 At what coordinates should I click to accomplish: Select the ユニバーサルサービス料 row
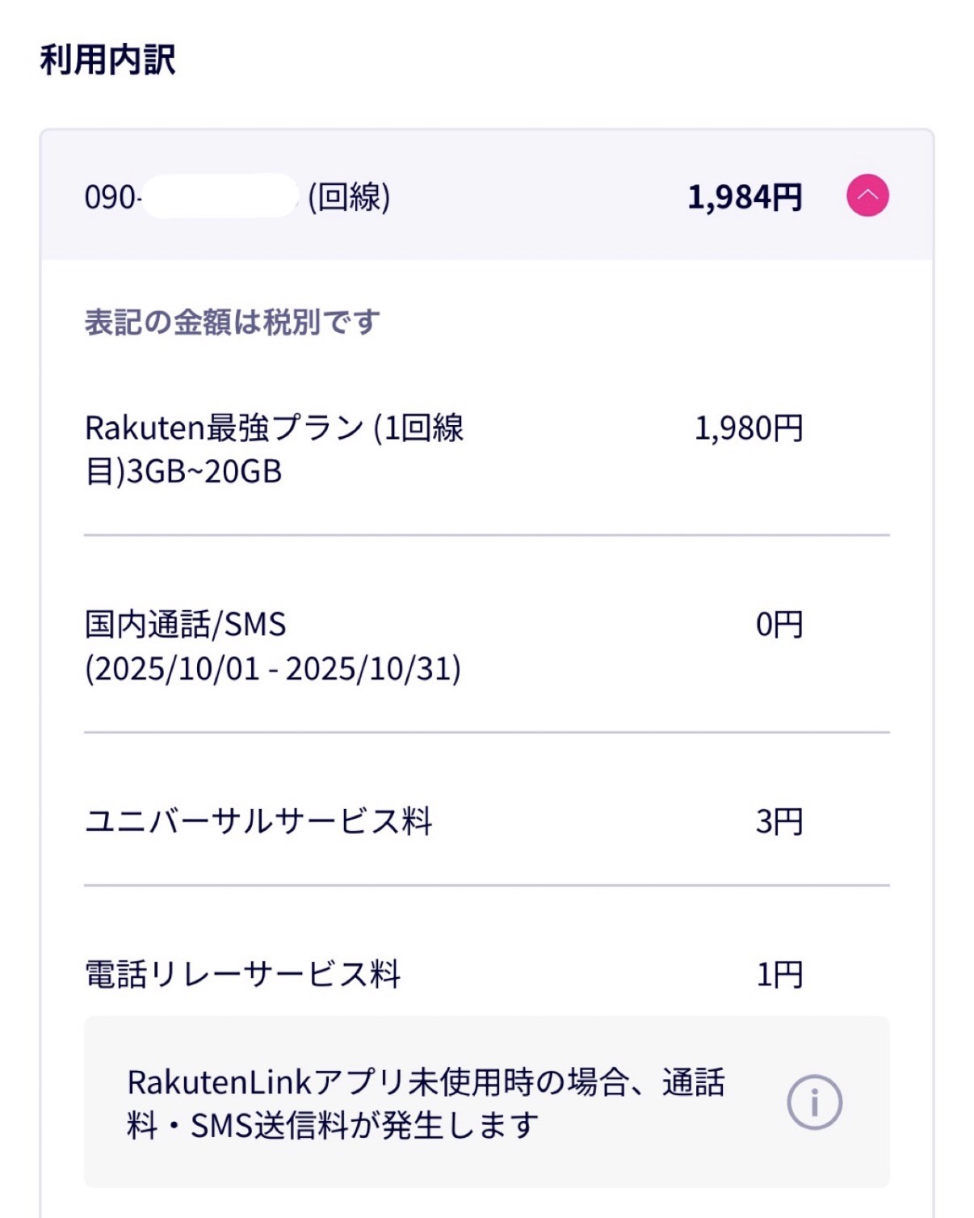(x=258, y=821)
